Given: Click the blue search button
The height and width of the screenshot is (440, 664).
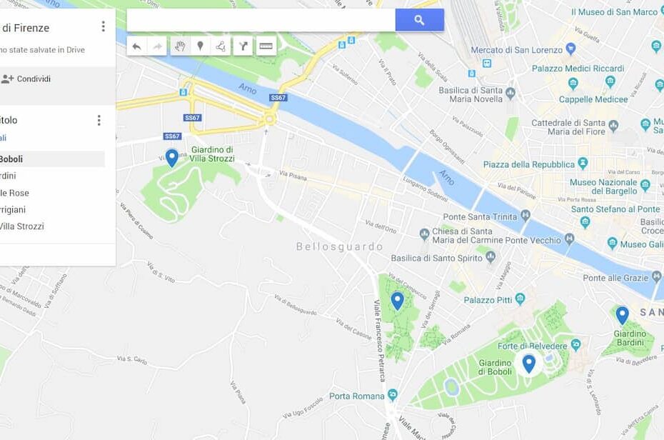Looking at the screenshot, I should [x=419, y=20].
